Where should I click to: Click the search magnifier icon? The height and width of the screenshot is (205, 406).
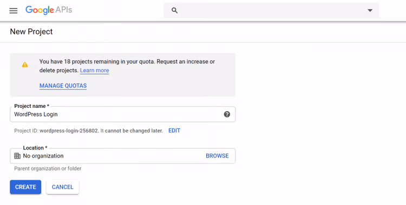click(x=174, y=10)
